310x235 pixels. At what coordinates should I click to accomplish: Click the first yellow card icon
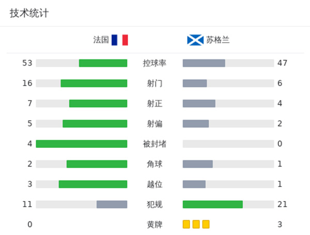[186, 224]
